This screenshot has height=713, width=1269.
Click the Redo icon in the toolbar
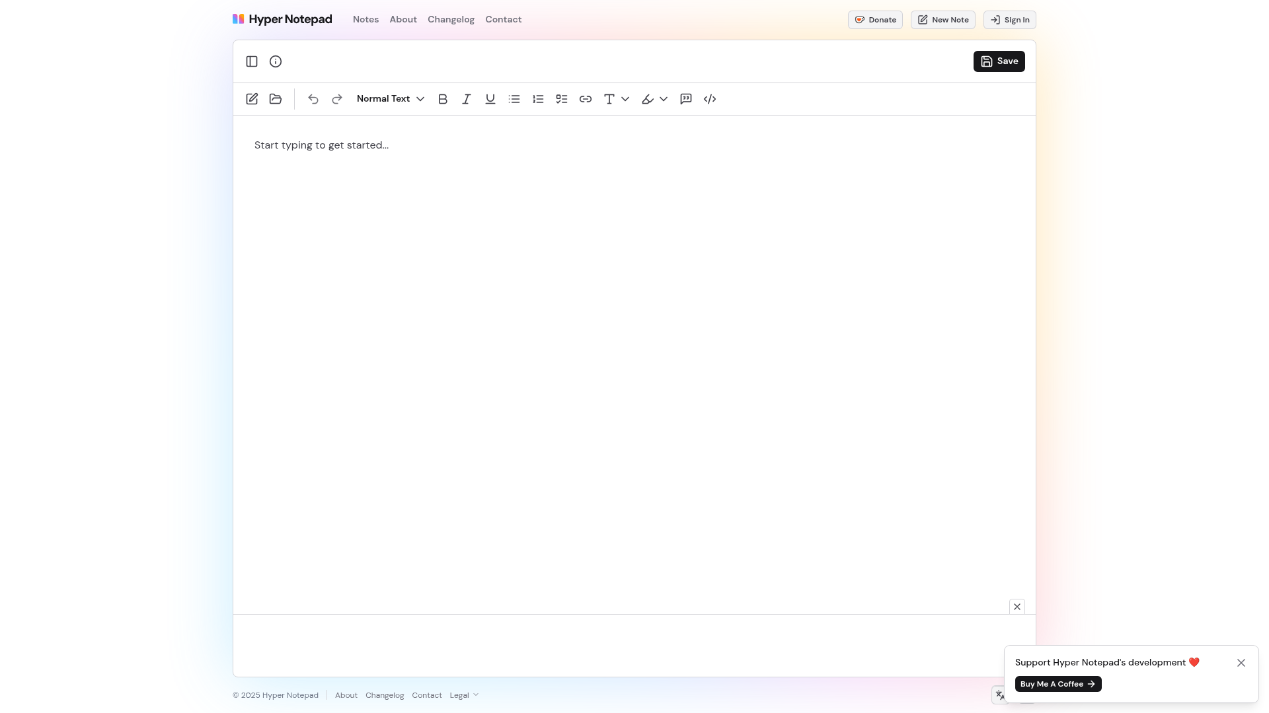coord(337,99)
